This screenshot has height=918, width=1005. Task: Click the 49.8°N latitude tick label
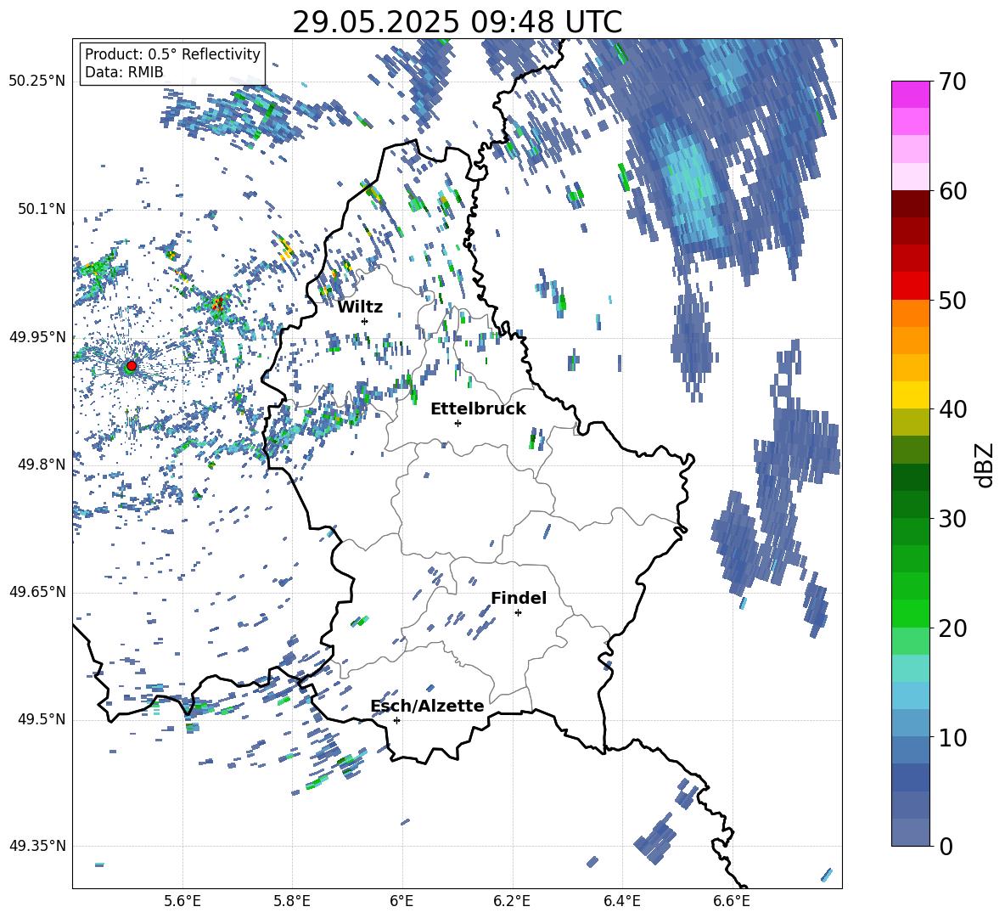point(41,465)
